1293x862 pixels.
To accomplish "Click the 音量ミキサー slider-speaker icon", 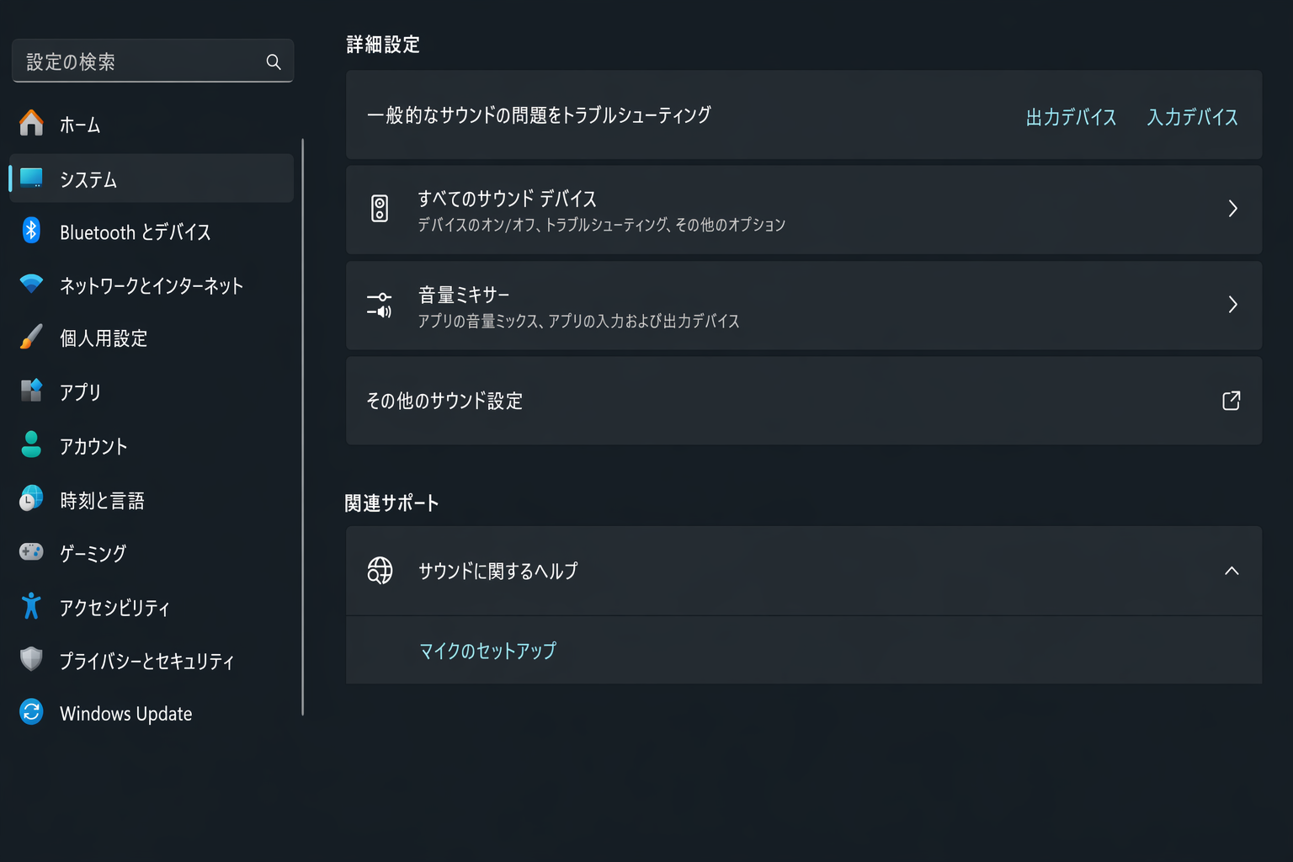I will pyautogui.click(x=380, y=305).
